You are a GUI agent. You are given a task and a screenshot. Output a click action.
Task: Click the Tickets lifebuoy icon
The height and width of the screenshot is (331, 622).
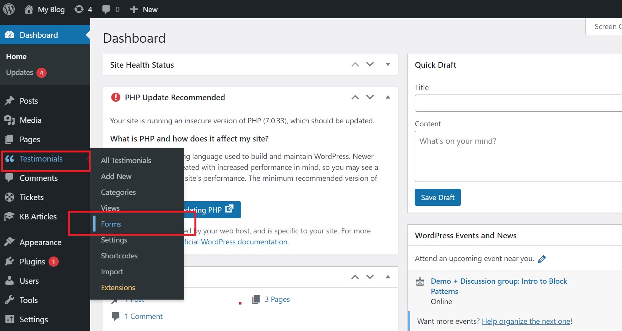click(x=9, y=197)
